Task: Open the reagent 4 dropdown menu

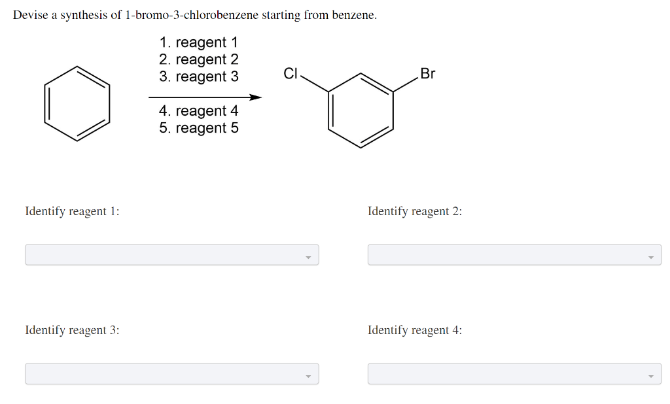Action: pyautogui.click(x=514, y=373)
